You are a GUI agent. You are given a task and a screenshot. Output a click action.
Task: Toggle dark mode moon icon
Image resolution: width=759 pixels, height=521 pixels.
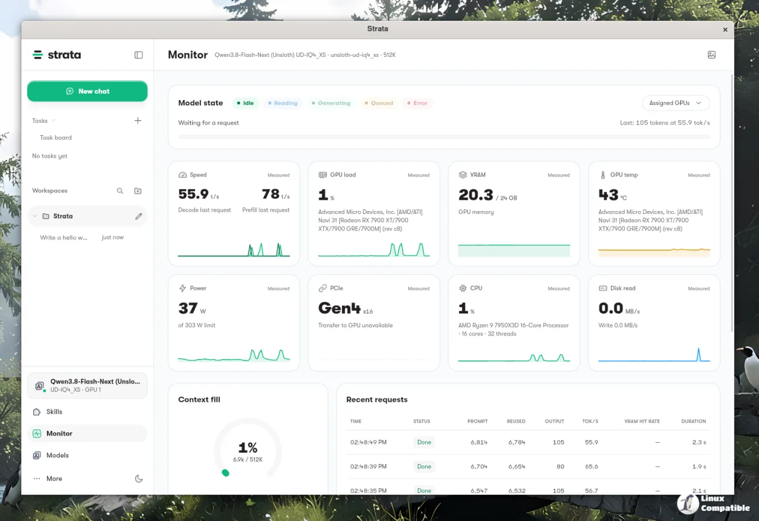(x=139, y=478)
